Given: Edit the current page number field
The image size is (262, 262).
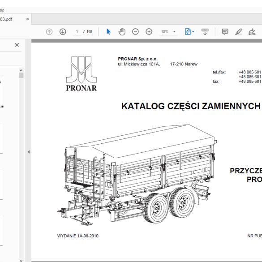Looking at the screenshot, I should (77, 32).
